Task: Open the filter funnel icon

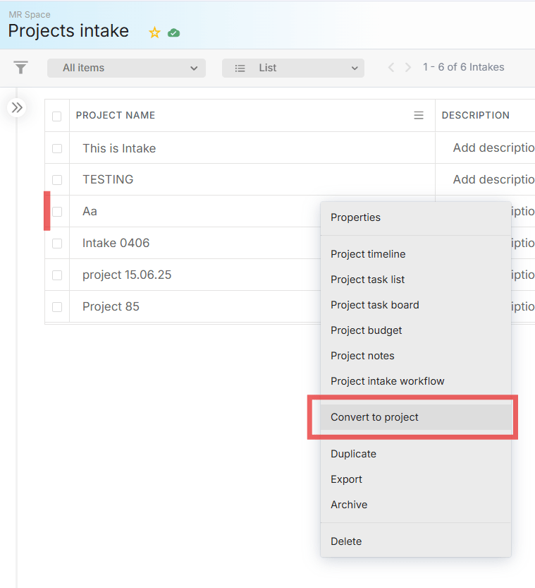Action: pos(21,68)
